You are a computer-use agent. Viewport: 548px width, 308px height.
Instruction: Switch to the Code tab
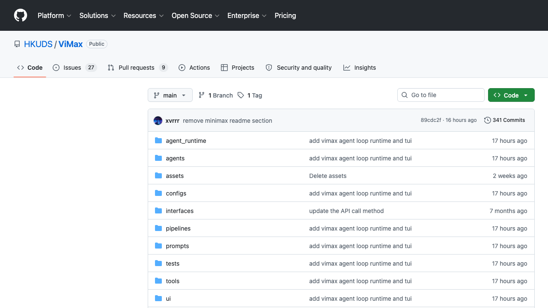click(30, 68)
